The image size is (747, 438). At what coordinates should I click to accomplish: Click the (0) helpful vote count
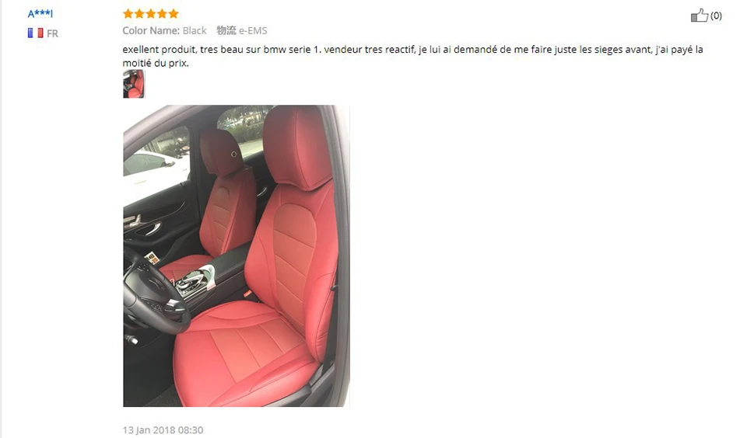coord(716,16)
